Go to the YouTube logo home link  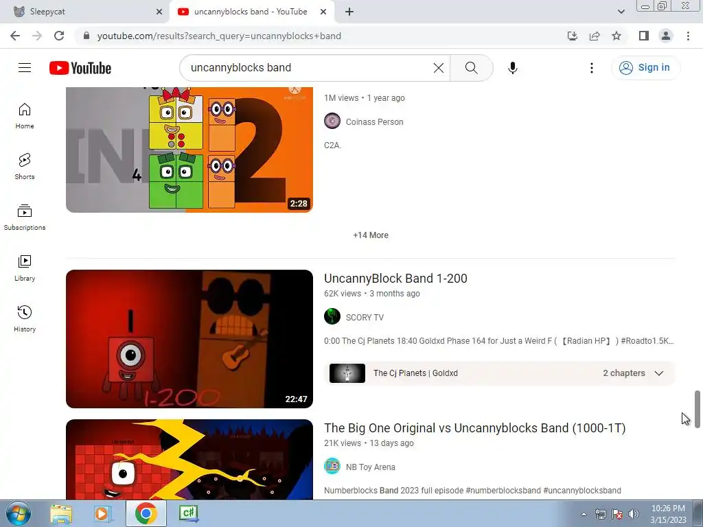[x=80, y=68]
